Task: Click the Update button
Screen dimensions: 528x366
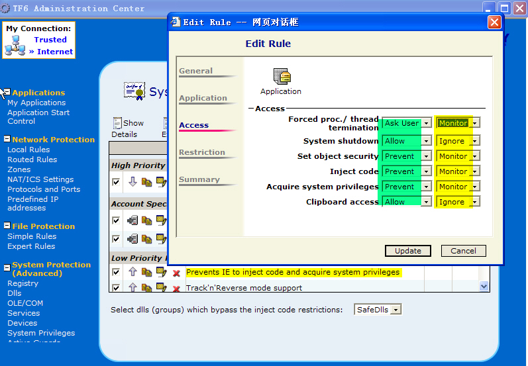Action: coord(408,251)
